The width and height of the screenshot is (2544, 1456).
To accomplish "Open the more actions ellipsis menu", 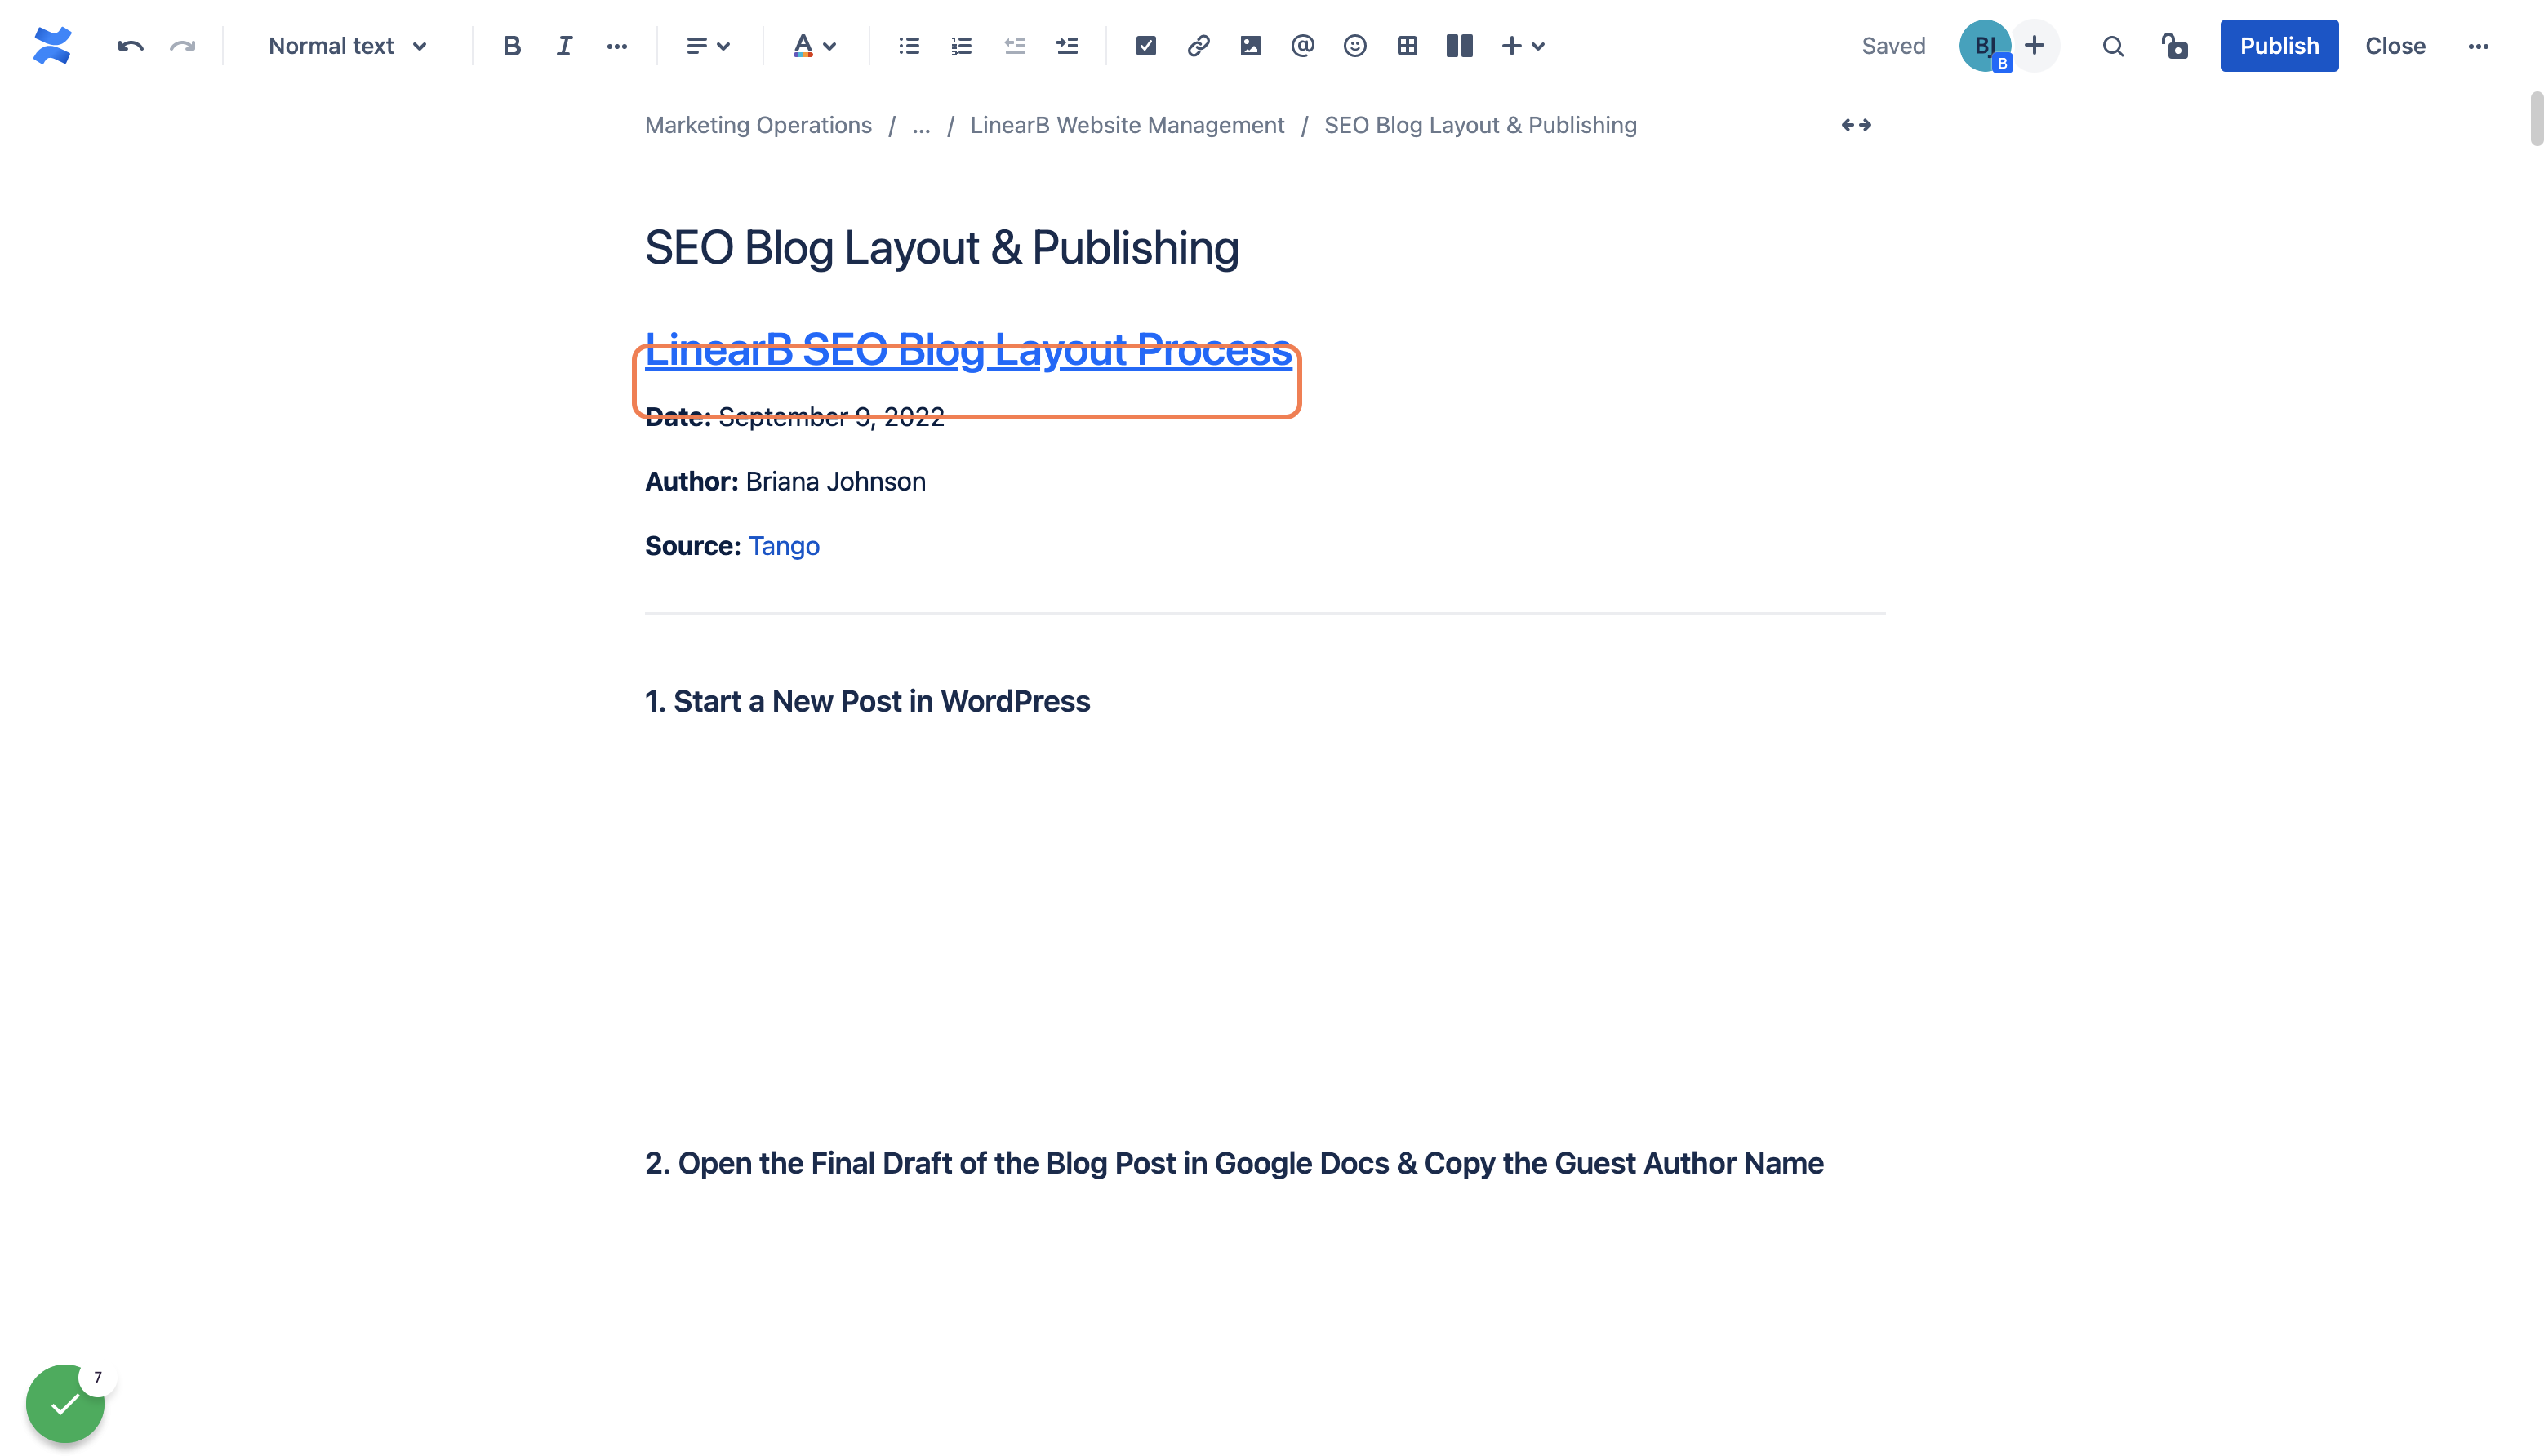I will click(x=2478, y=46).
